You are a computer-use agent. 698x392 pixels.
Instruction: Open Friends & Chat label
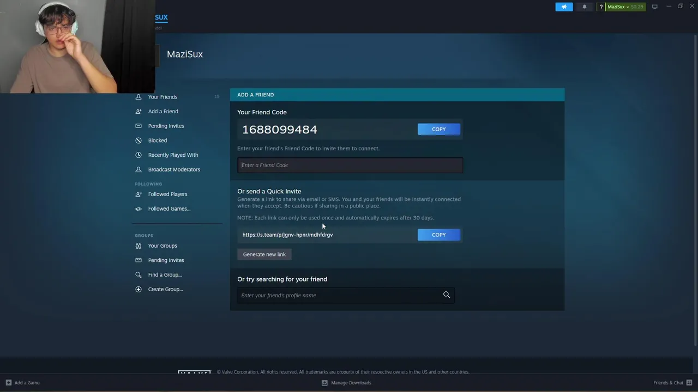pos(668,383)
